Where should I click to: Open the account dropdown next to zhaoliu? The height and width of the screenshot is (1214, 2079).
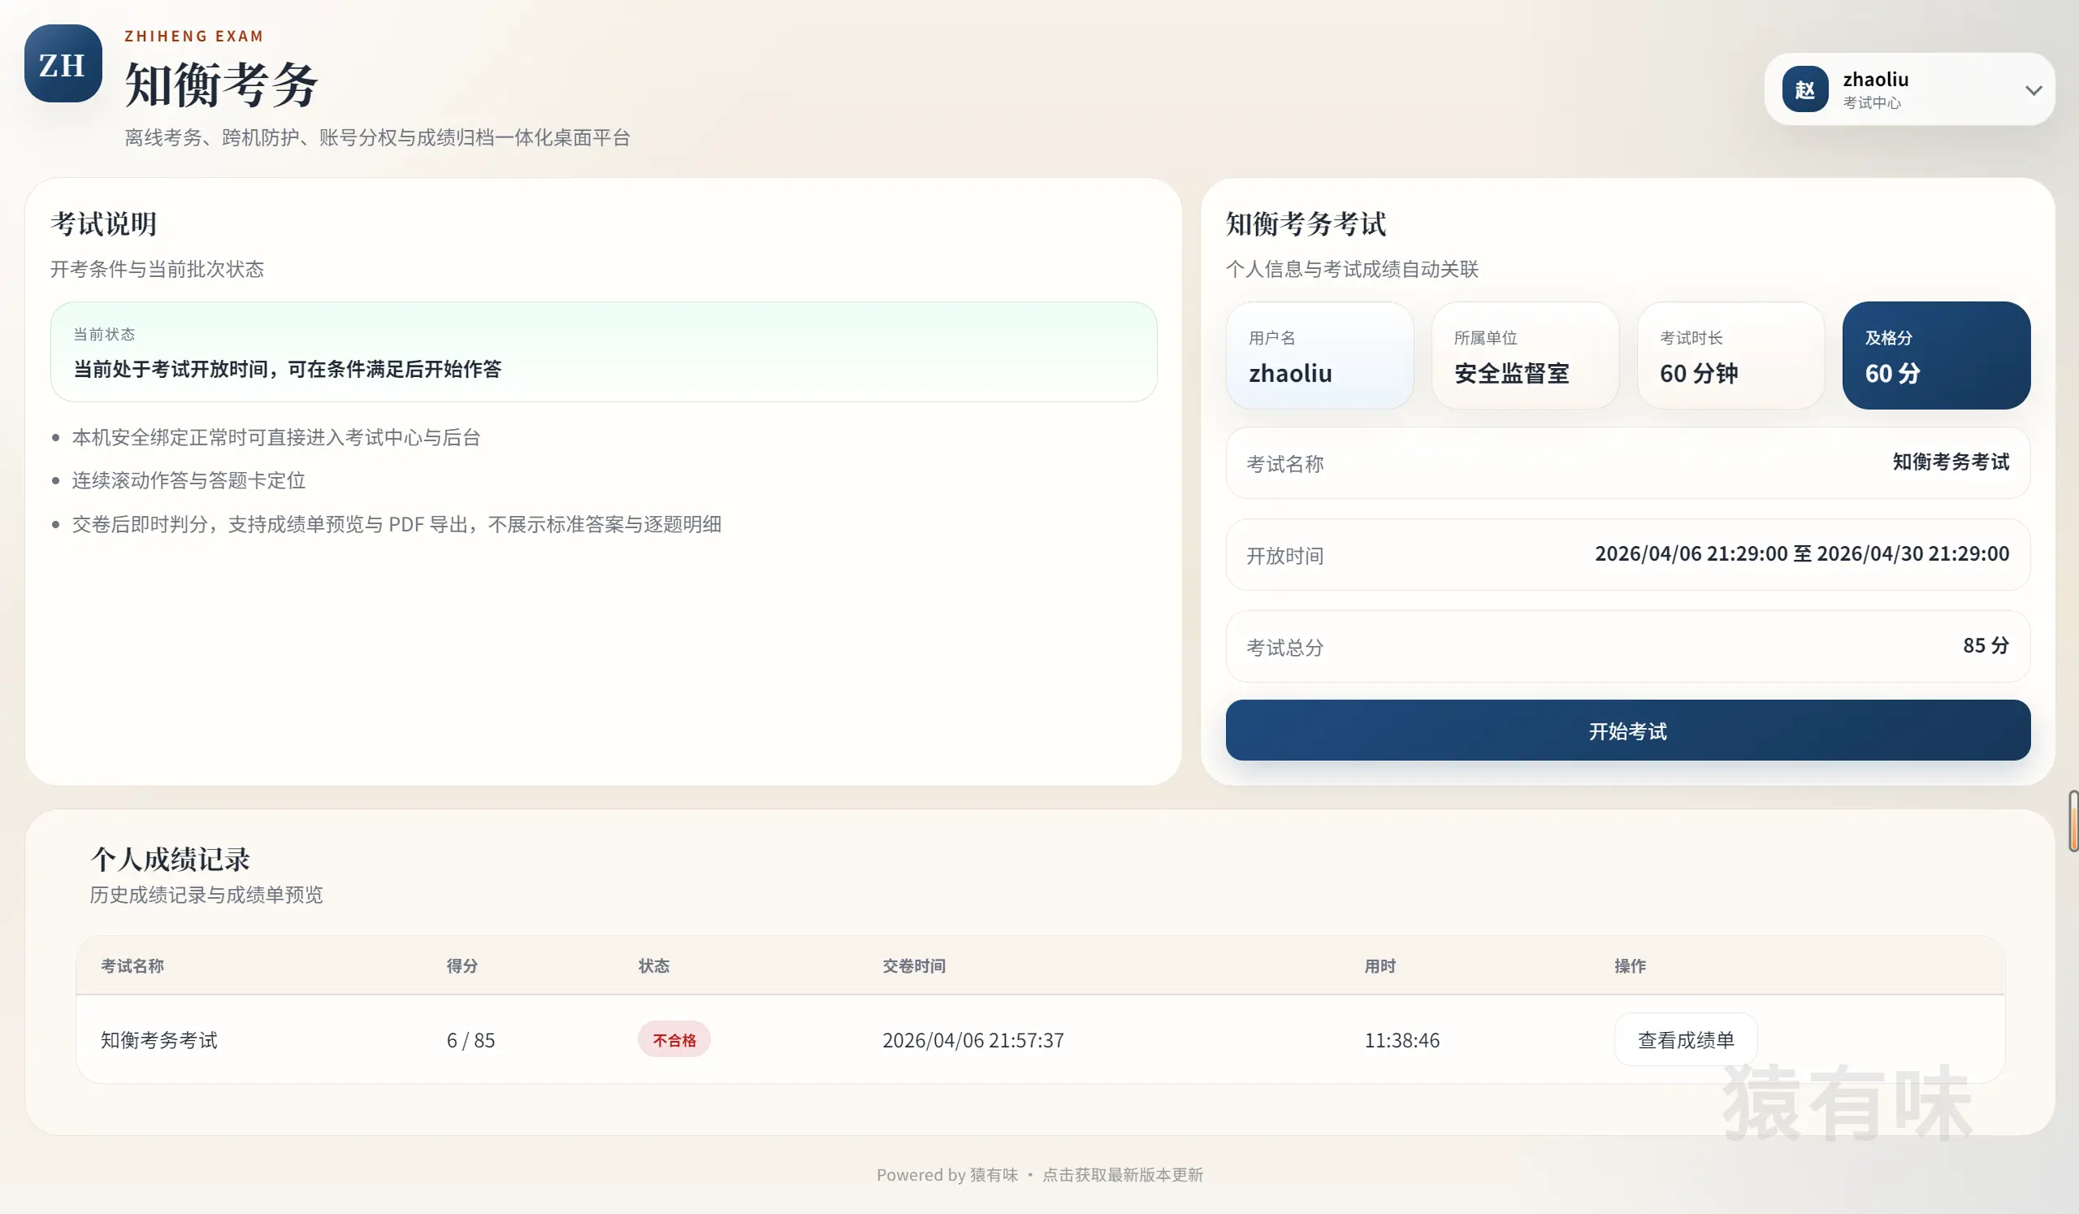point(2033,89)
